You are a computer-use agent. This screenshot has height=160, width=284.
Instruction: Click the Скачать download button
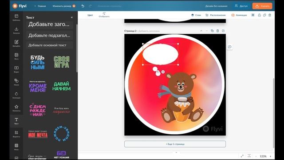262,6
